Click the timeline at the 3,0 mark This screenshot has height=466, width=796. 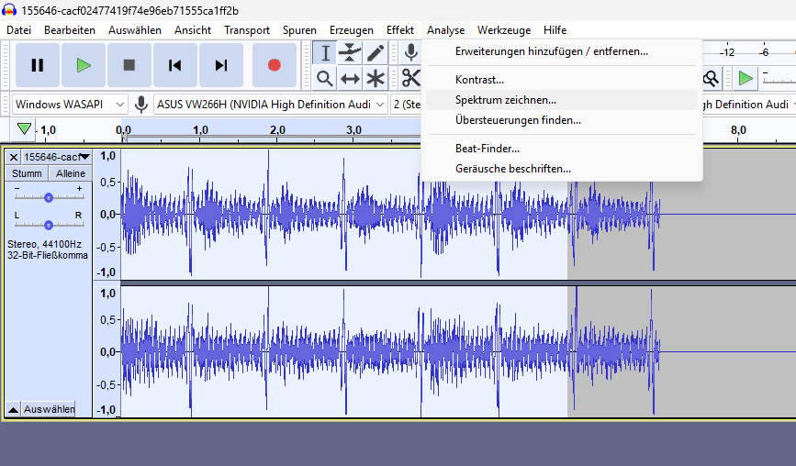(x=353, y=130)
